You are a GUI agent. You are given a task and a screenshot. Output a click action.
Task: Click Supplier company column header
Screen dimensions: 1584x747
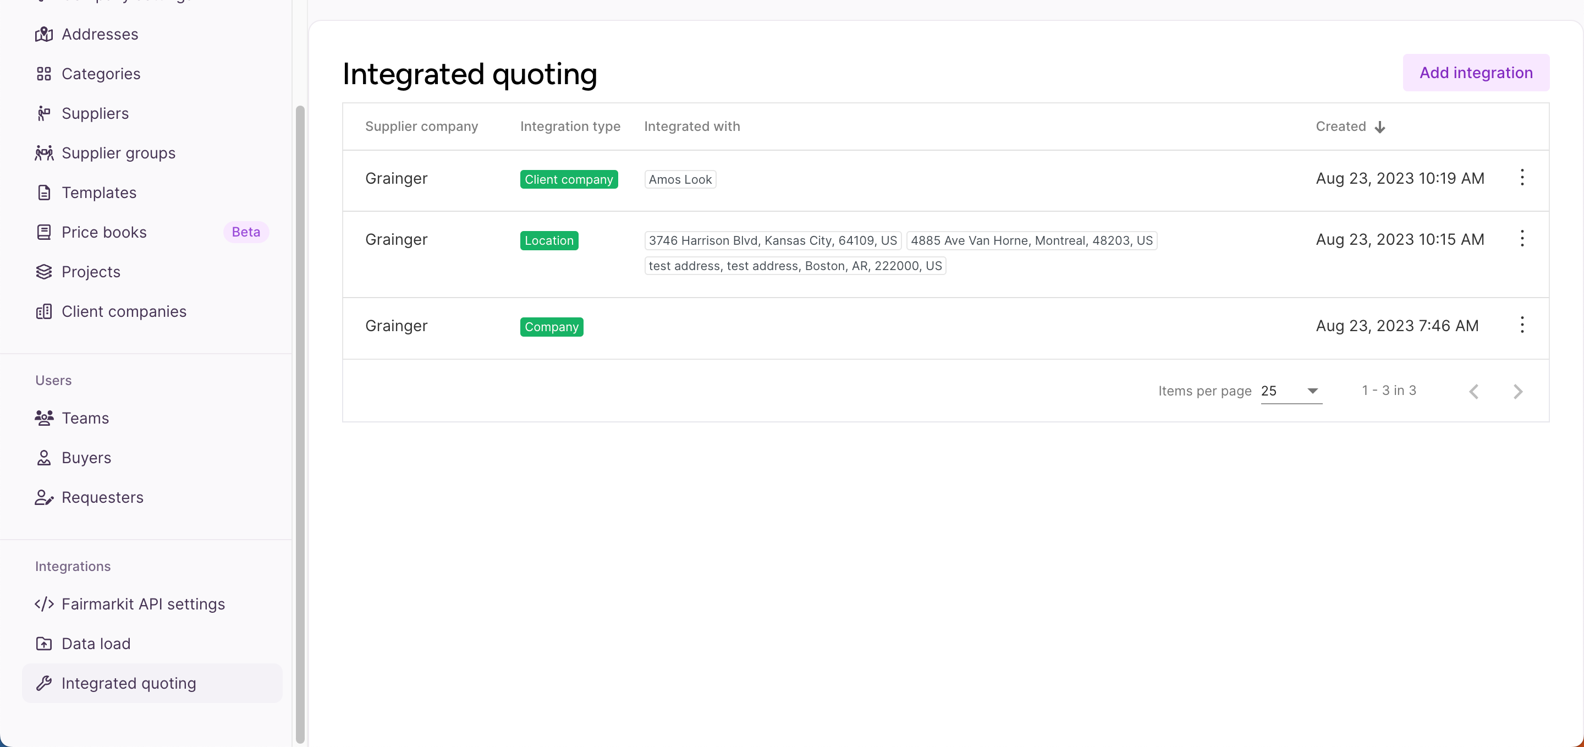[421, 127]
